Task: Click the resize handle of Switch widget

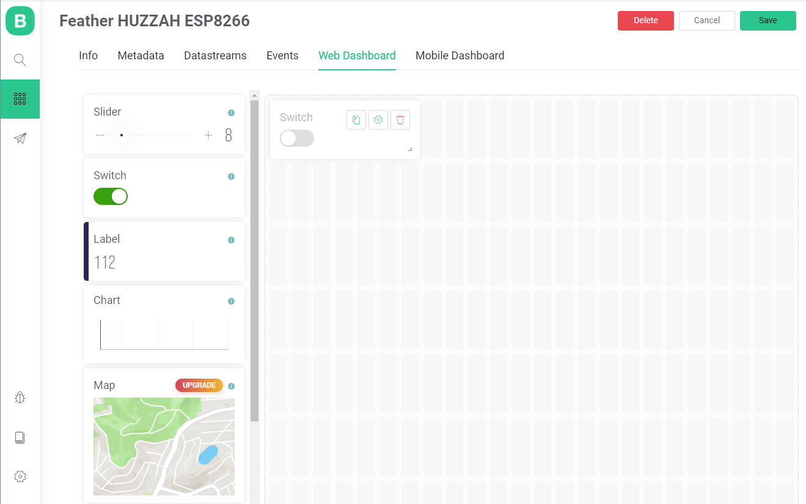Action: coord(410,149)
